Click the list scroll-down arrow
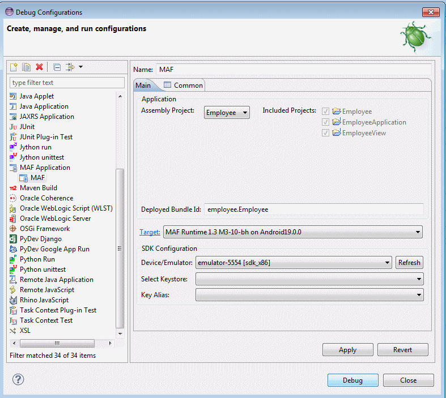Image resolution: width=446 pixels, height=398 pixels. pyautogui.click(x=120, y=333)
